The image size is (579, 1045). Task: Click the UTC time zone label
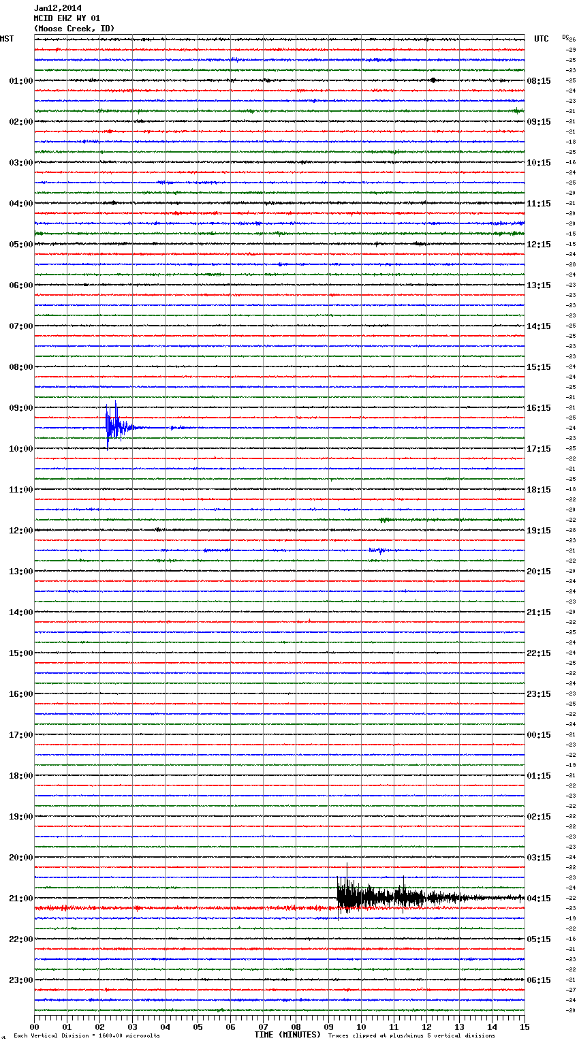542,39
